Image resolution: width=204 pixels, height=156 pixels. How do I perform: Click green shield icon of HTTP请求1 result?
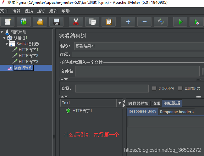click(68, 111)
